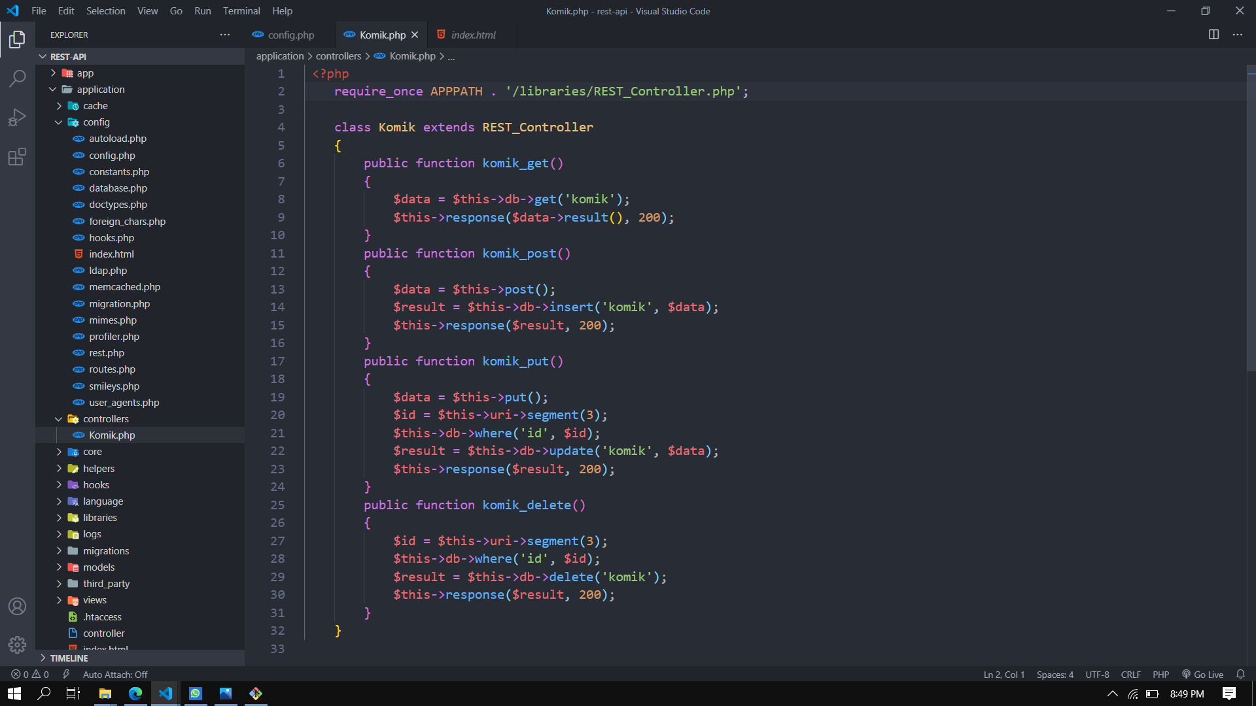
Task: Toggle Auto Attach setting in status bar
Action: [x=115, y=675]
